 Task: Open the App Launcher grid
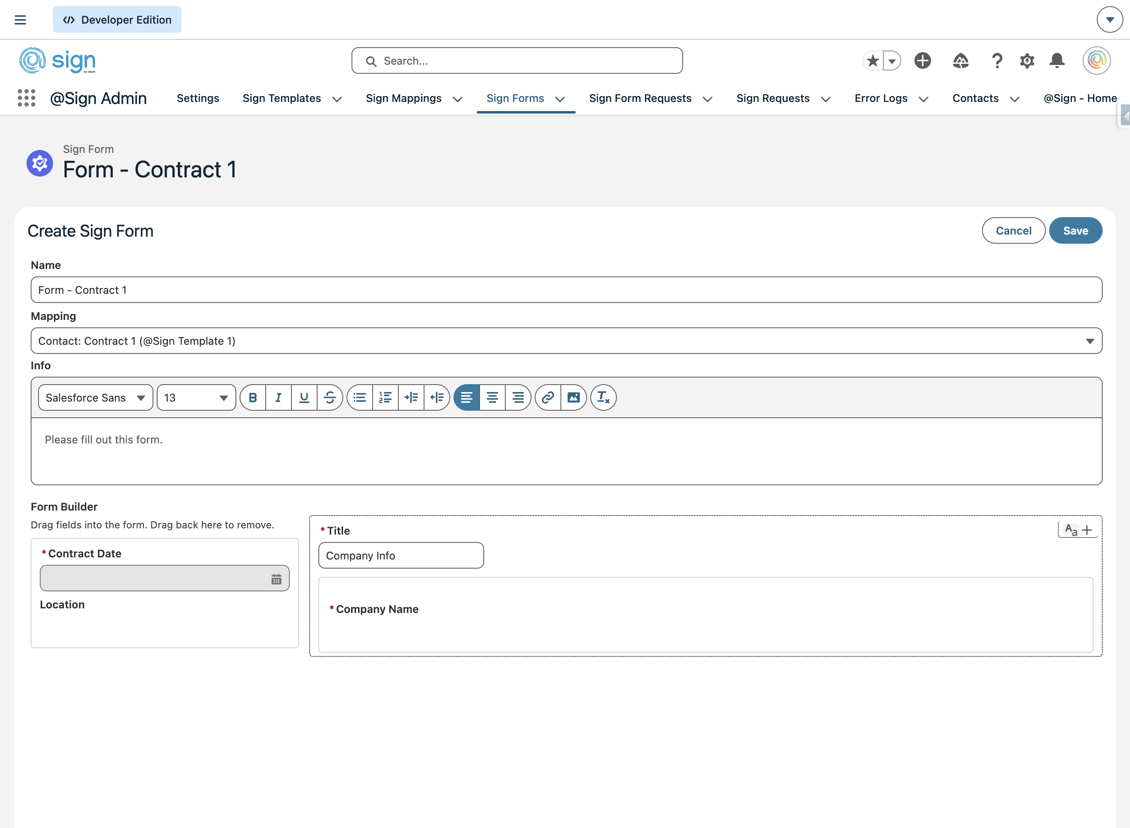point(27,98)
